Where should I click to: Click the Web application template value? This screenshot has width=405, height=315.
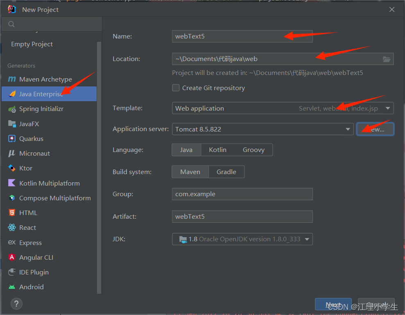(x=200, y=108)
